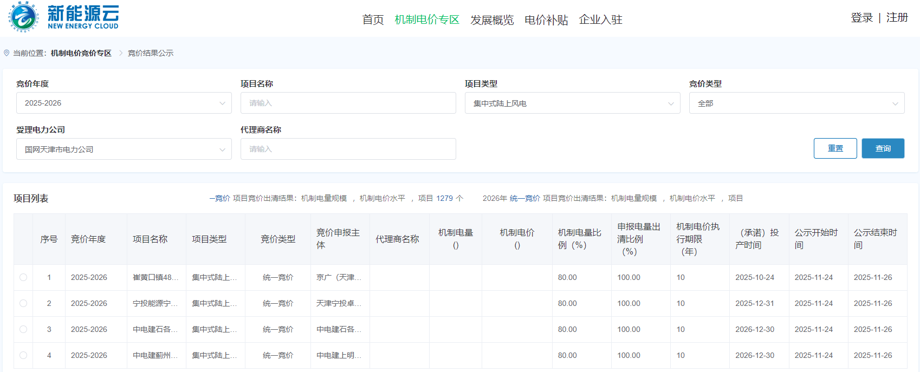Click project name 崔黄口镇48… cell
The image size is (920, 372).
[x=156, y=277]
